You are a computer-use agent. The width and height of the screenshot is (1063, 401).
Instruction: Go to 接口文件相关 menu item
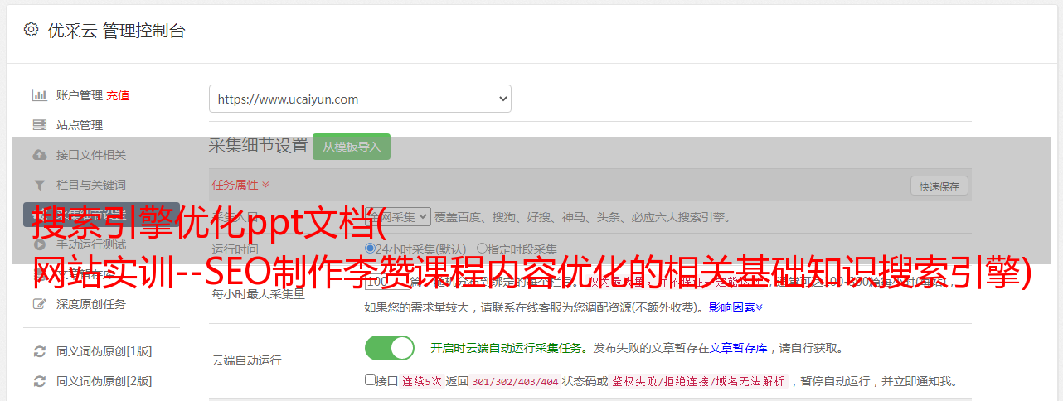[91, 155]
